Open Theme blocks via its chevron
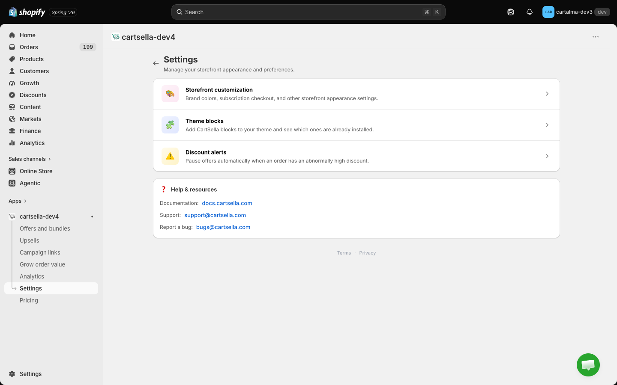 [547, 125]
